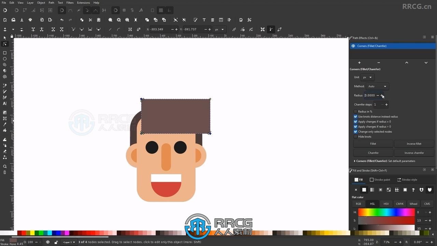437x246 pixels.
Task: Select the Rectangle tool
Action: 5,53
